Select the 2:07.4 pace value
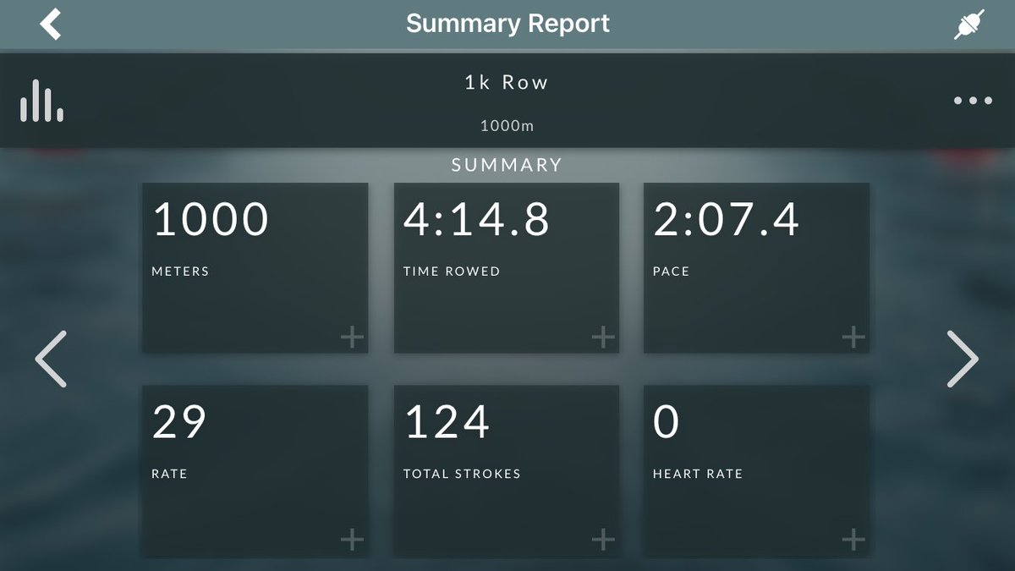 coord(727,220)
